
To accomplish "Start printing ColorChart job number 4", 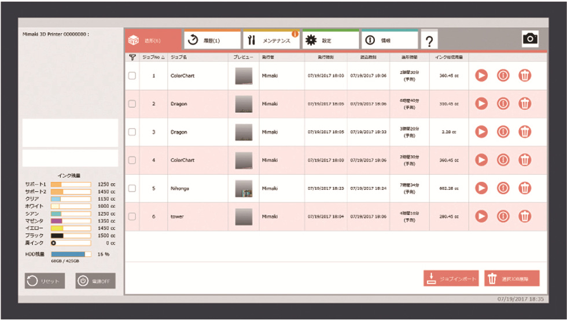I will click(x=481, y=160).
